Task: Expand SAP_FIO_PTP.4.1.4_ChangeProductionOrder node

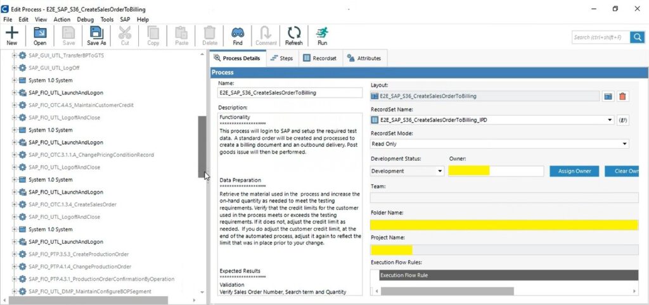Action: tap(15, 266)
